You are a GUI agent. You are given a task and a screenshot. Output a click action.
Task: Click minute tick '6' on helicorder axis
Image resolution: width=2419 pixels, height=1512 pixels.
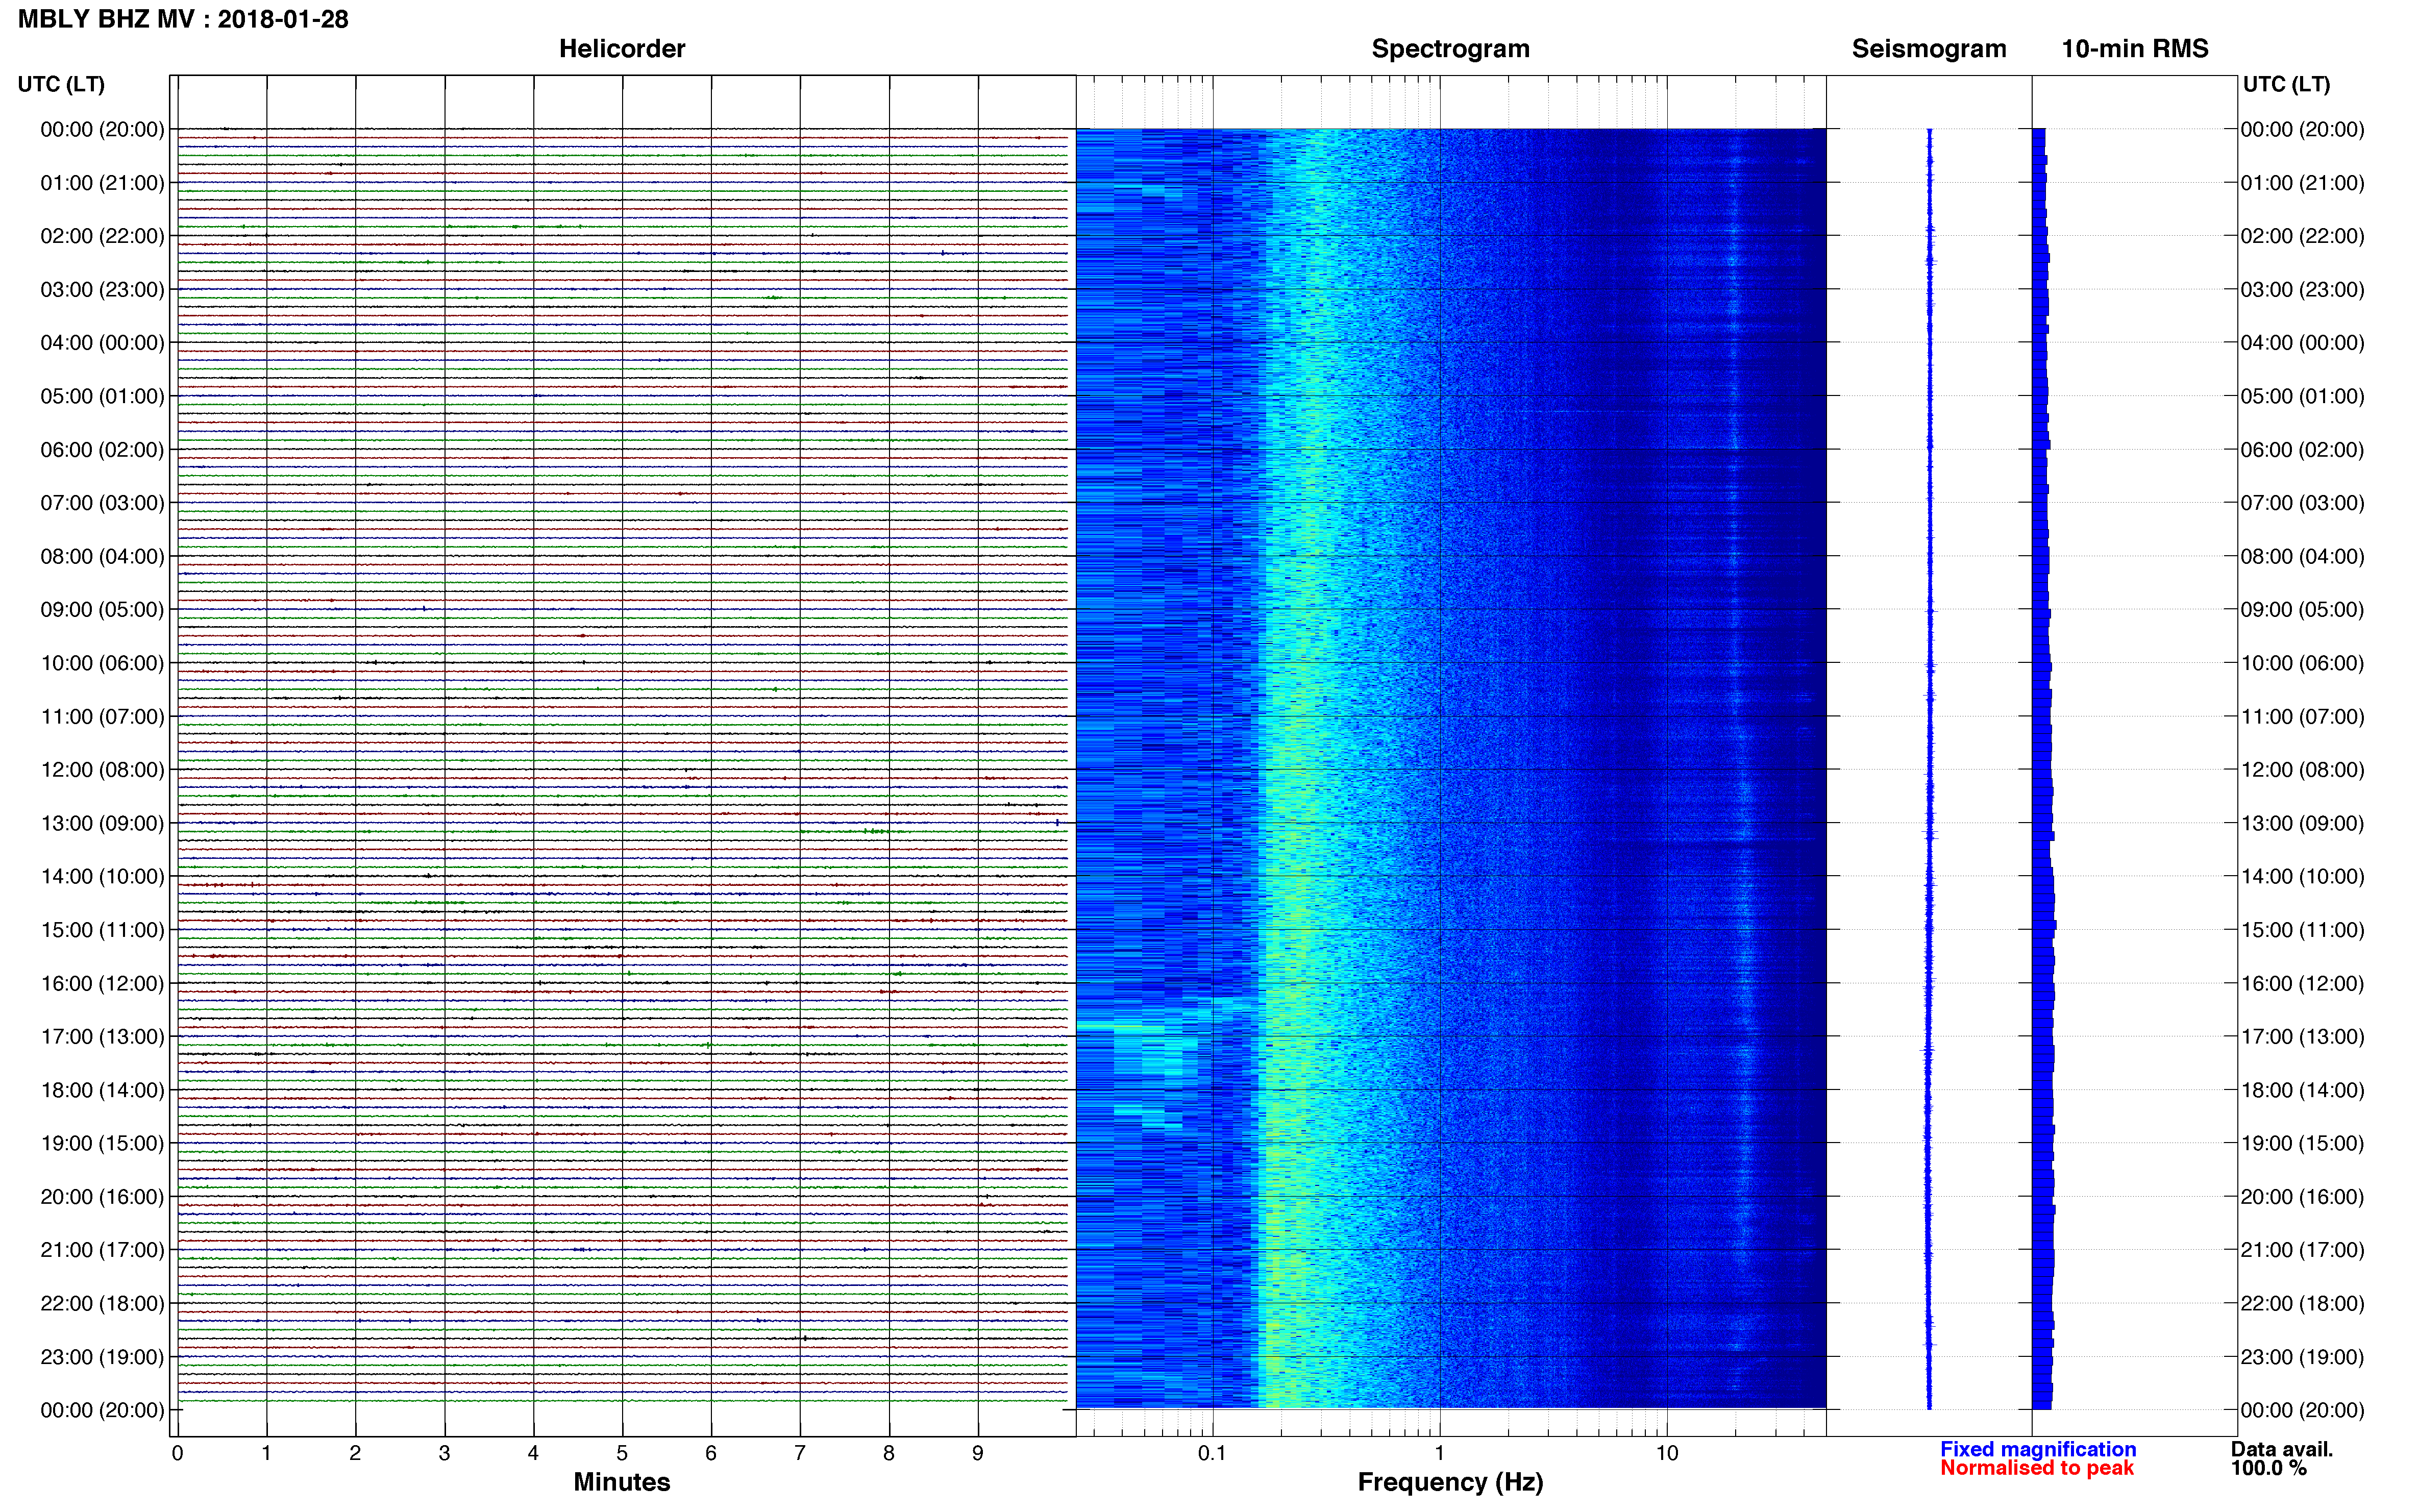711,1453
